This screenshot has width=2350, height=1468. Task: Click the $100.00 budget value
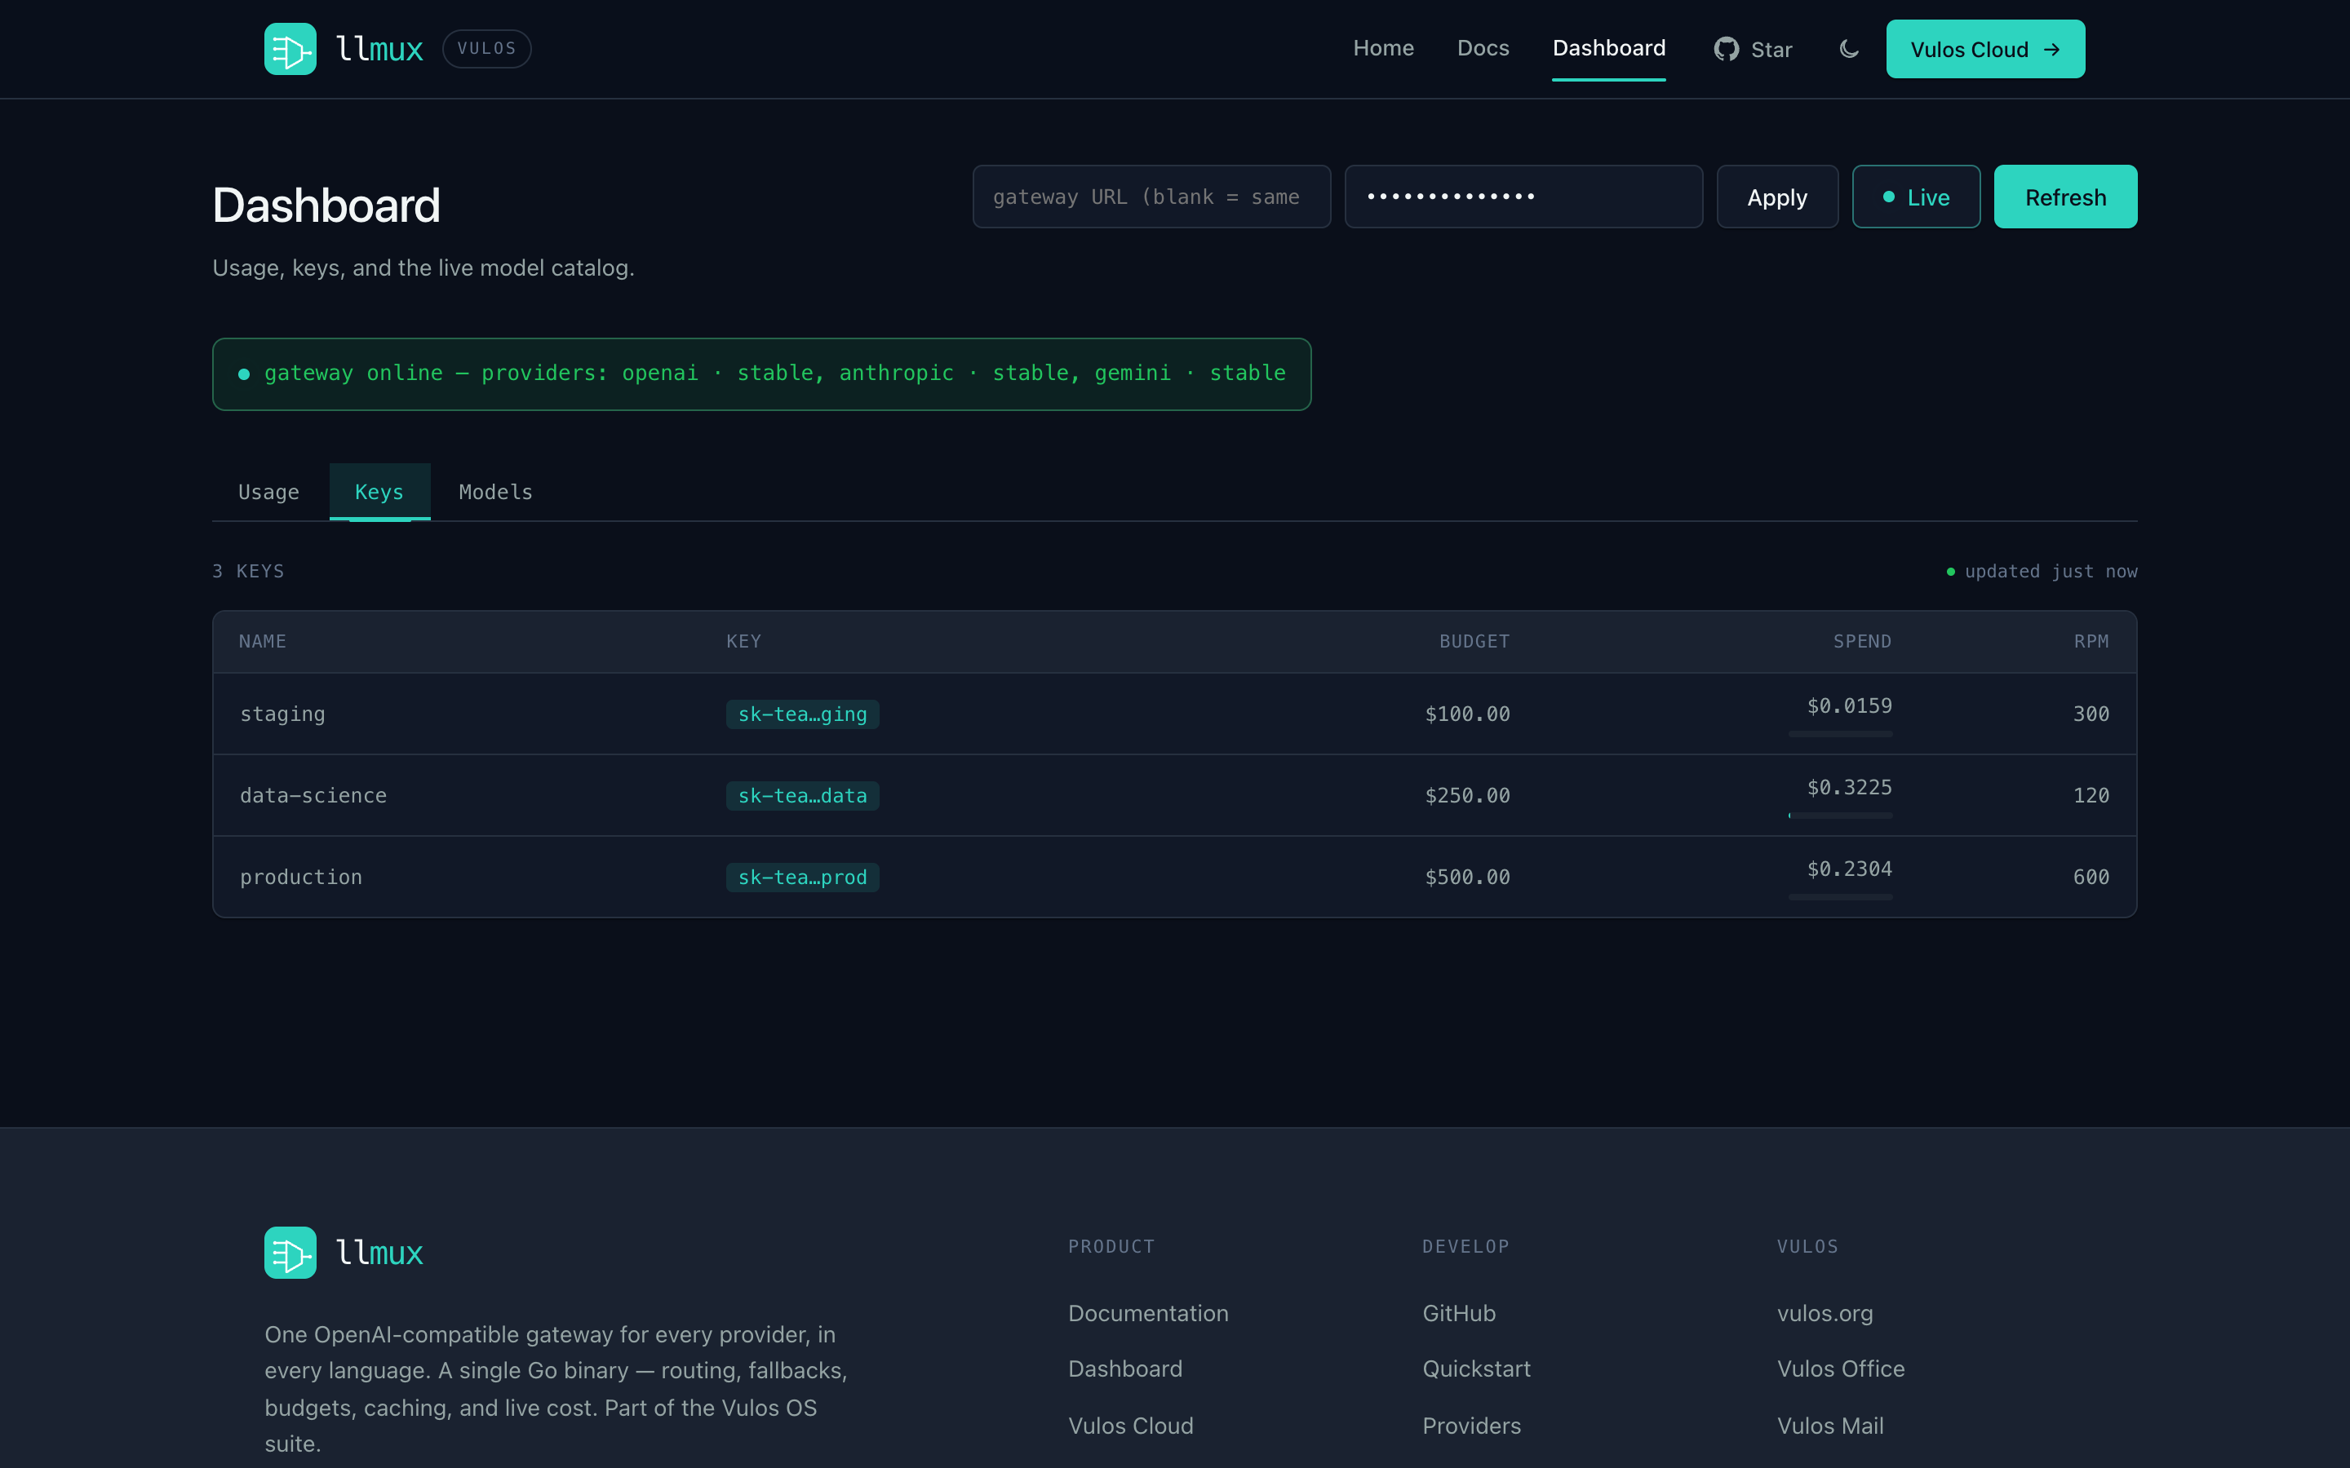[x=1467, y=714]
